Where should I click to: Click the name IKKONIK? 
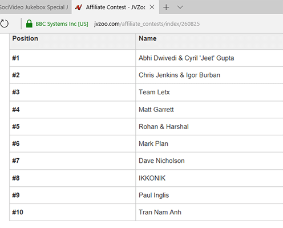(152, 178)
